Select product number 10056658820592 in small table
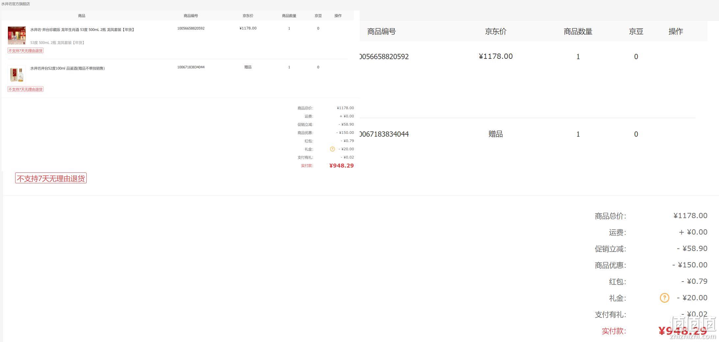Screen dimensions: 719x342 [x=191, y=28]
